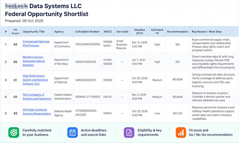The height and width of the screenshot is (143, 239).
Task: Click Active deadlines and source links text
Action: 93,132
